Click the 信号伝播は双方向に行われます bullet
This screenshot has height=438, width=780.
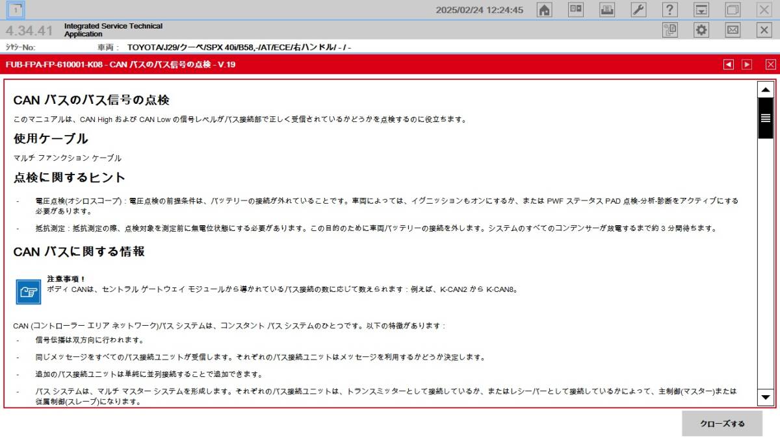point(89,340)
